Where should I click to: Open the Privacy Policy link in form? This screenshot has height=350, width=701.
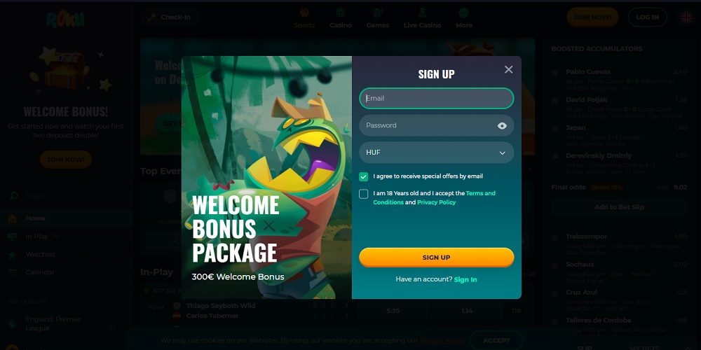coord(436,202)
